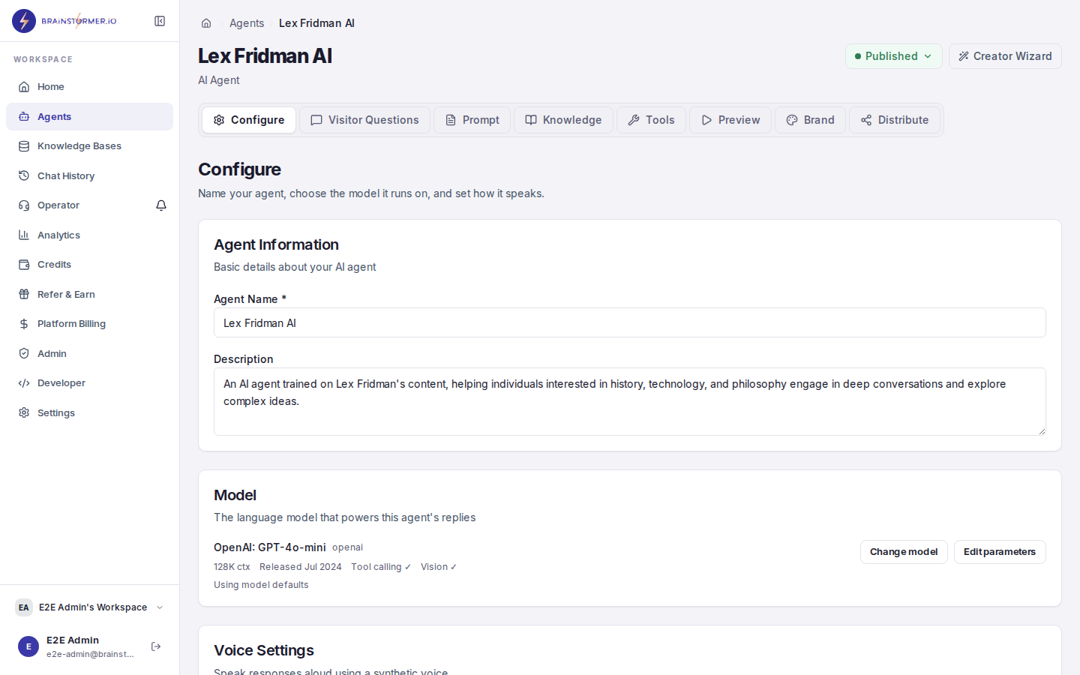This screenshot has width=1080, height=675.
Task: Click the Edit parameters button
Action: (x=1000, y=552)
